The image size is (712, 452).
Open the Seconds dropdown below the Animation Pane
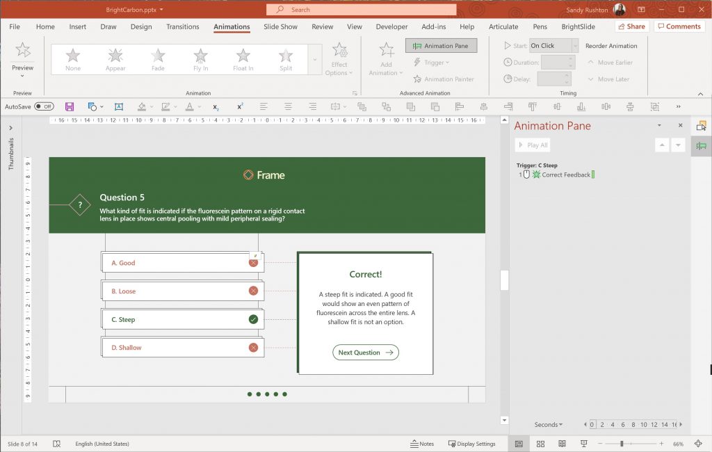tap(549, 424)
